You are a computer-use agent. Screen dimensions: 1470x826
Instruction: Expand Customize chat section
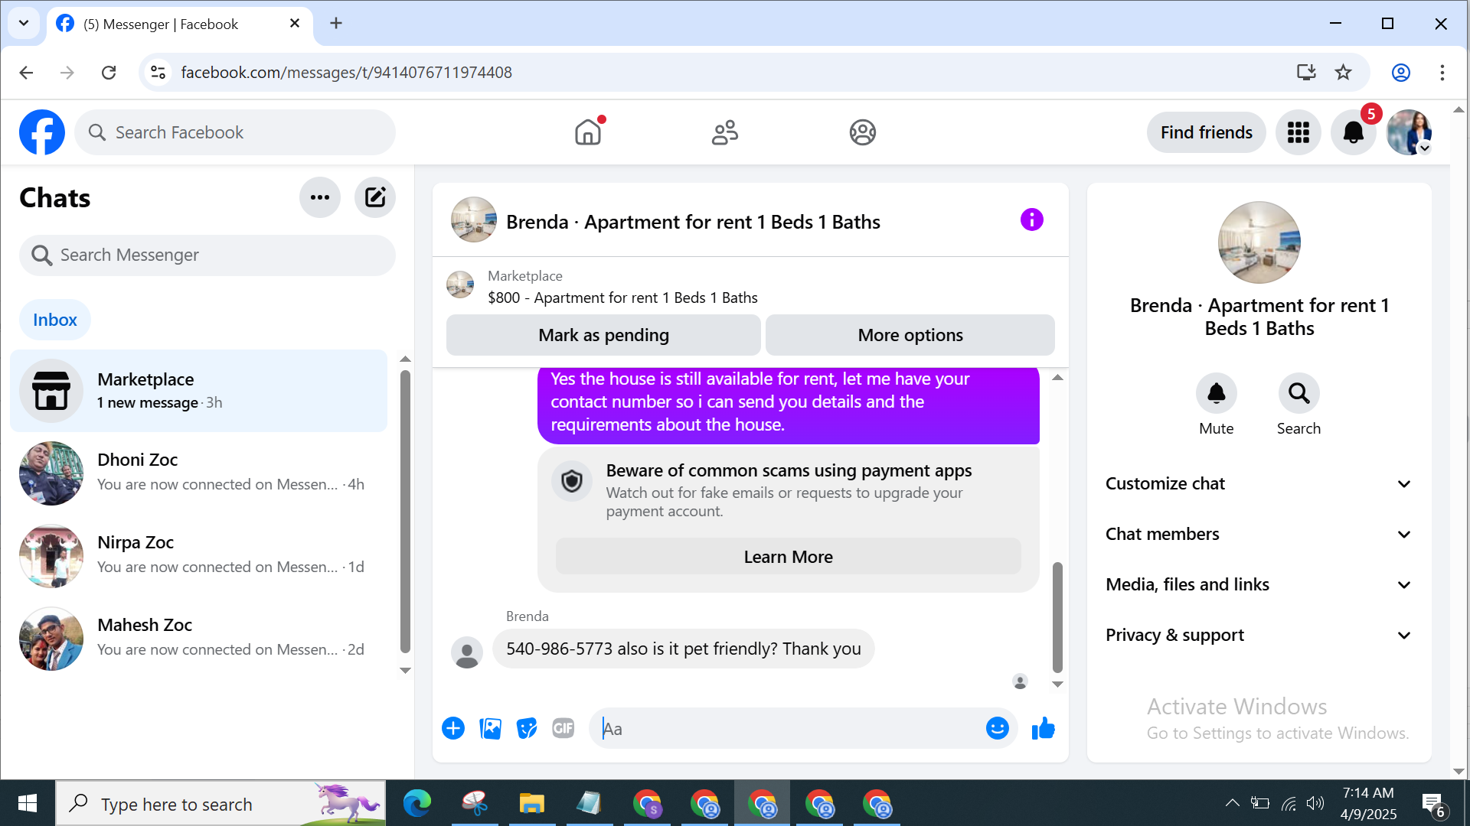1259,483
